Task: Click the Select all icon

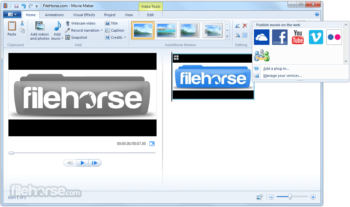Action: click(x=245, y=35)
